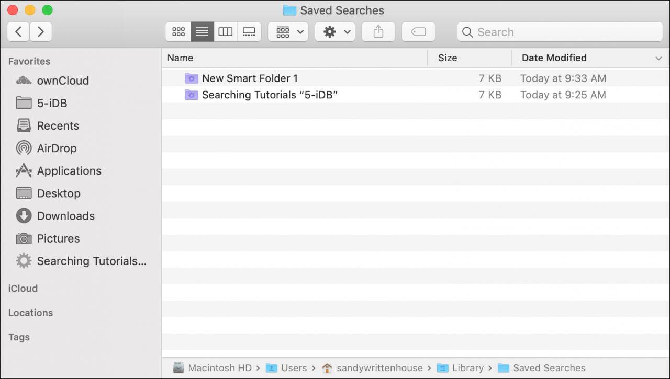Sort by the Date Modified column header
Screen dimensions: 670x379
click(x=554, y=58)
